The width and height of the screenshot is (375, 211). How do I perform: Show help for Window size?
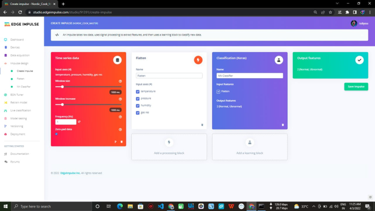(120, 81)
